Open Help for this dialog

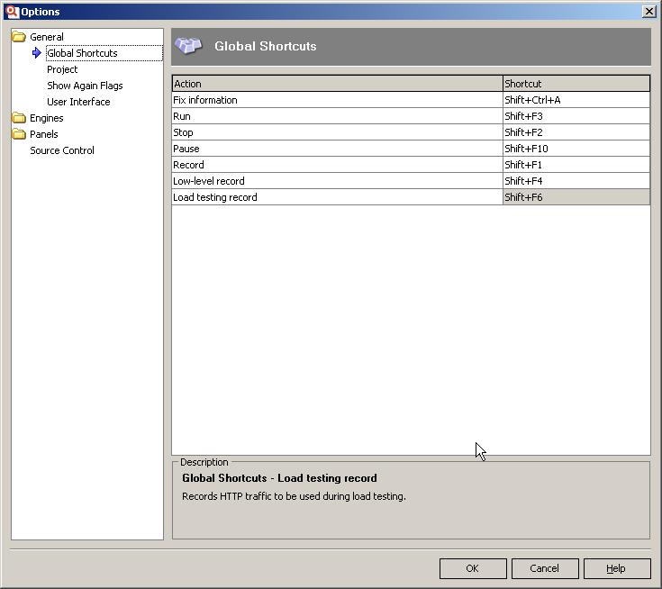click(617, 568)
